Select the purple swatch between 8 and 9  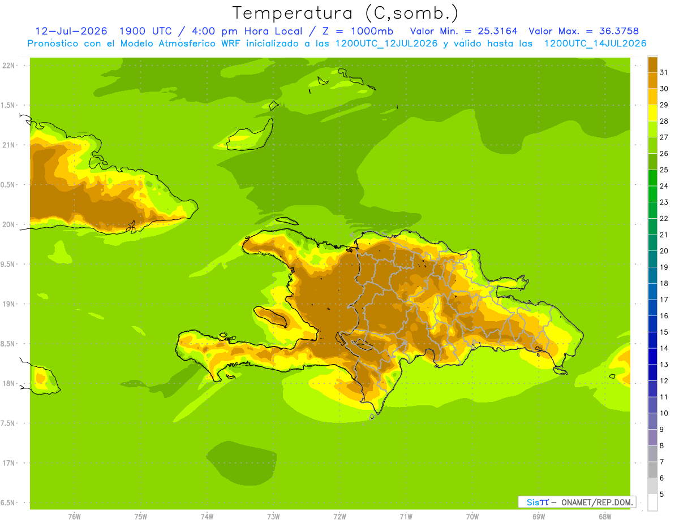click(x=652, y=438)
